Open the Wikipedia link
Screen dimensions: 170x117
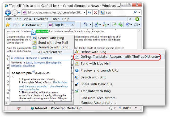pos(16,65)
